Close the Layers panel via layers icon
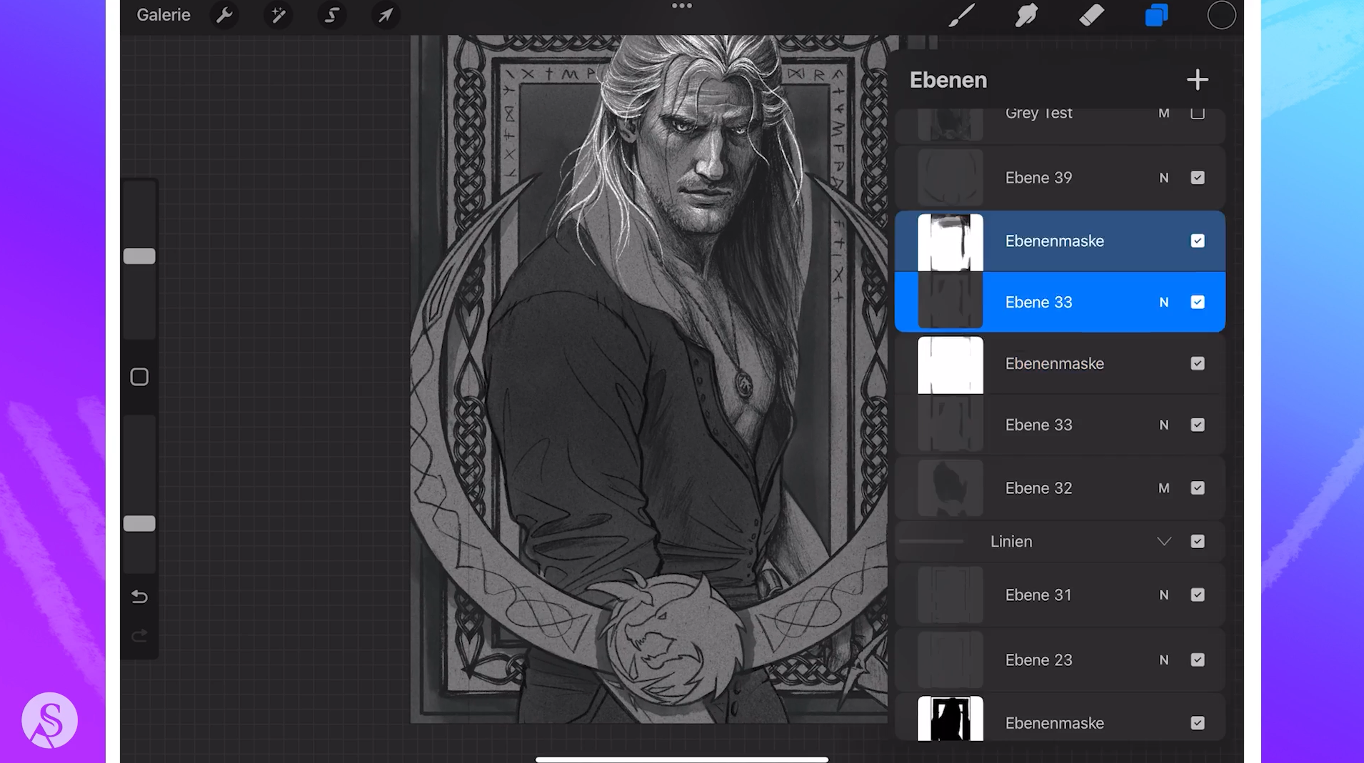The image size is (1364, 763). coord(1156,15)
